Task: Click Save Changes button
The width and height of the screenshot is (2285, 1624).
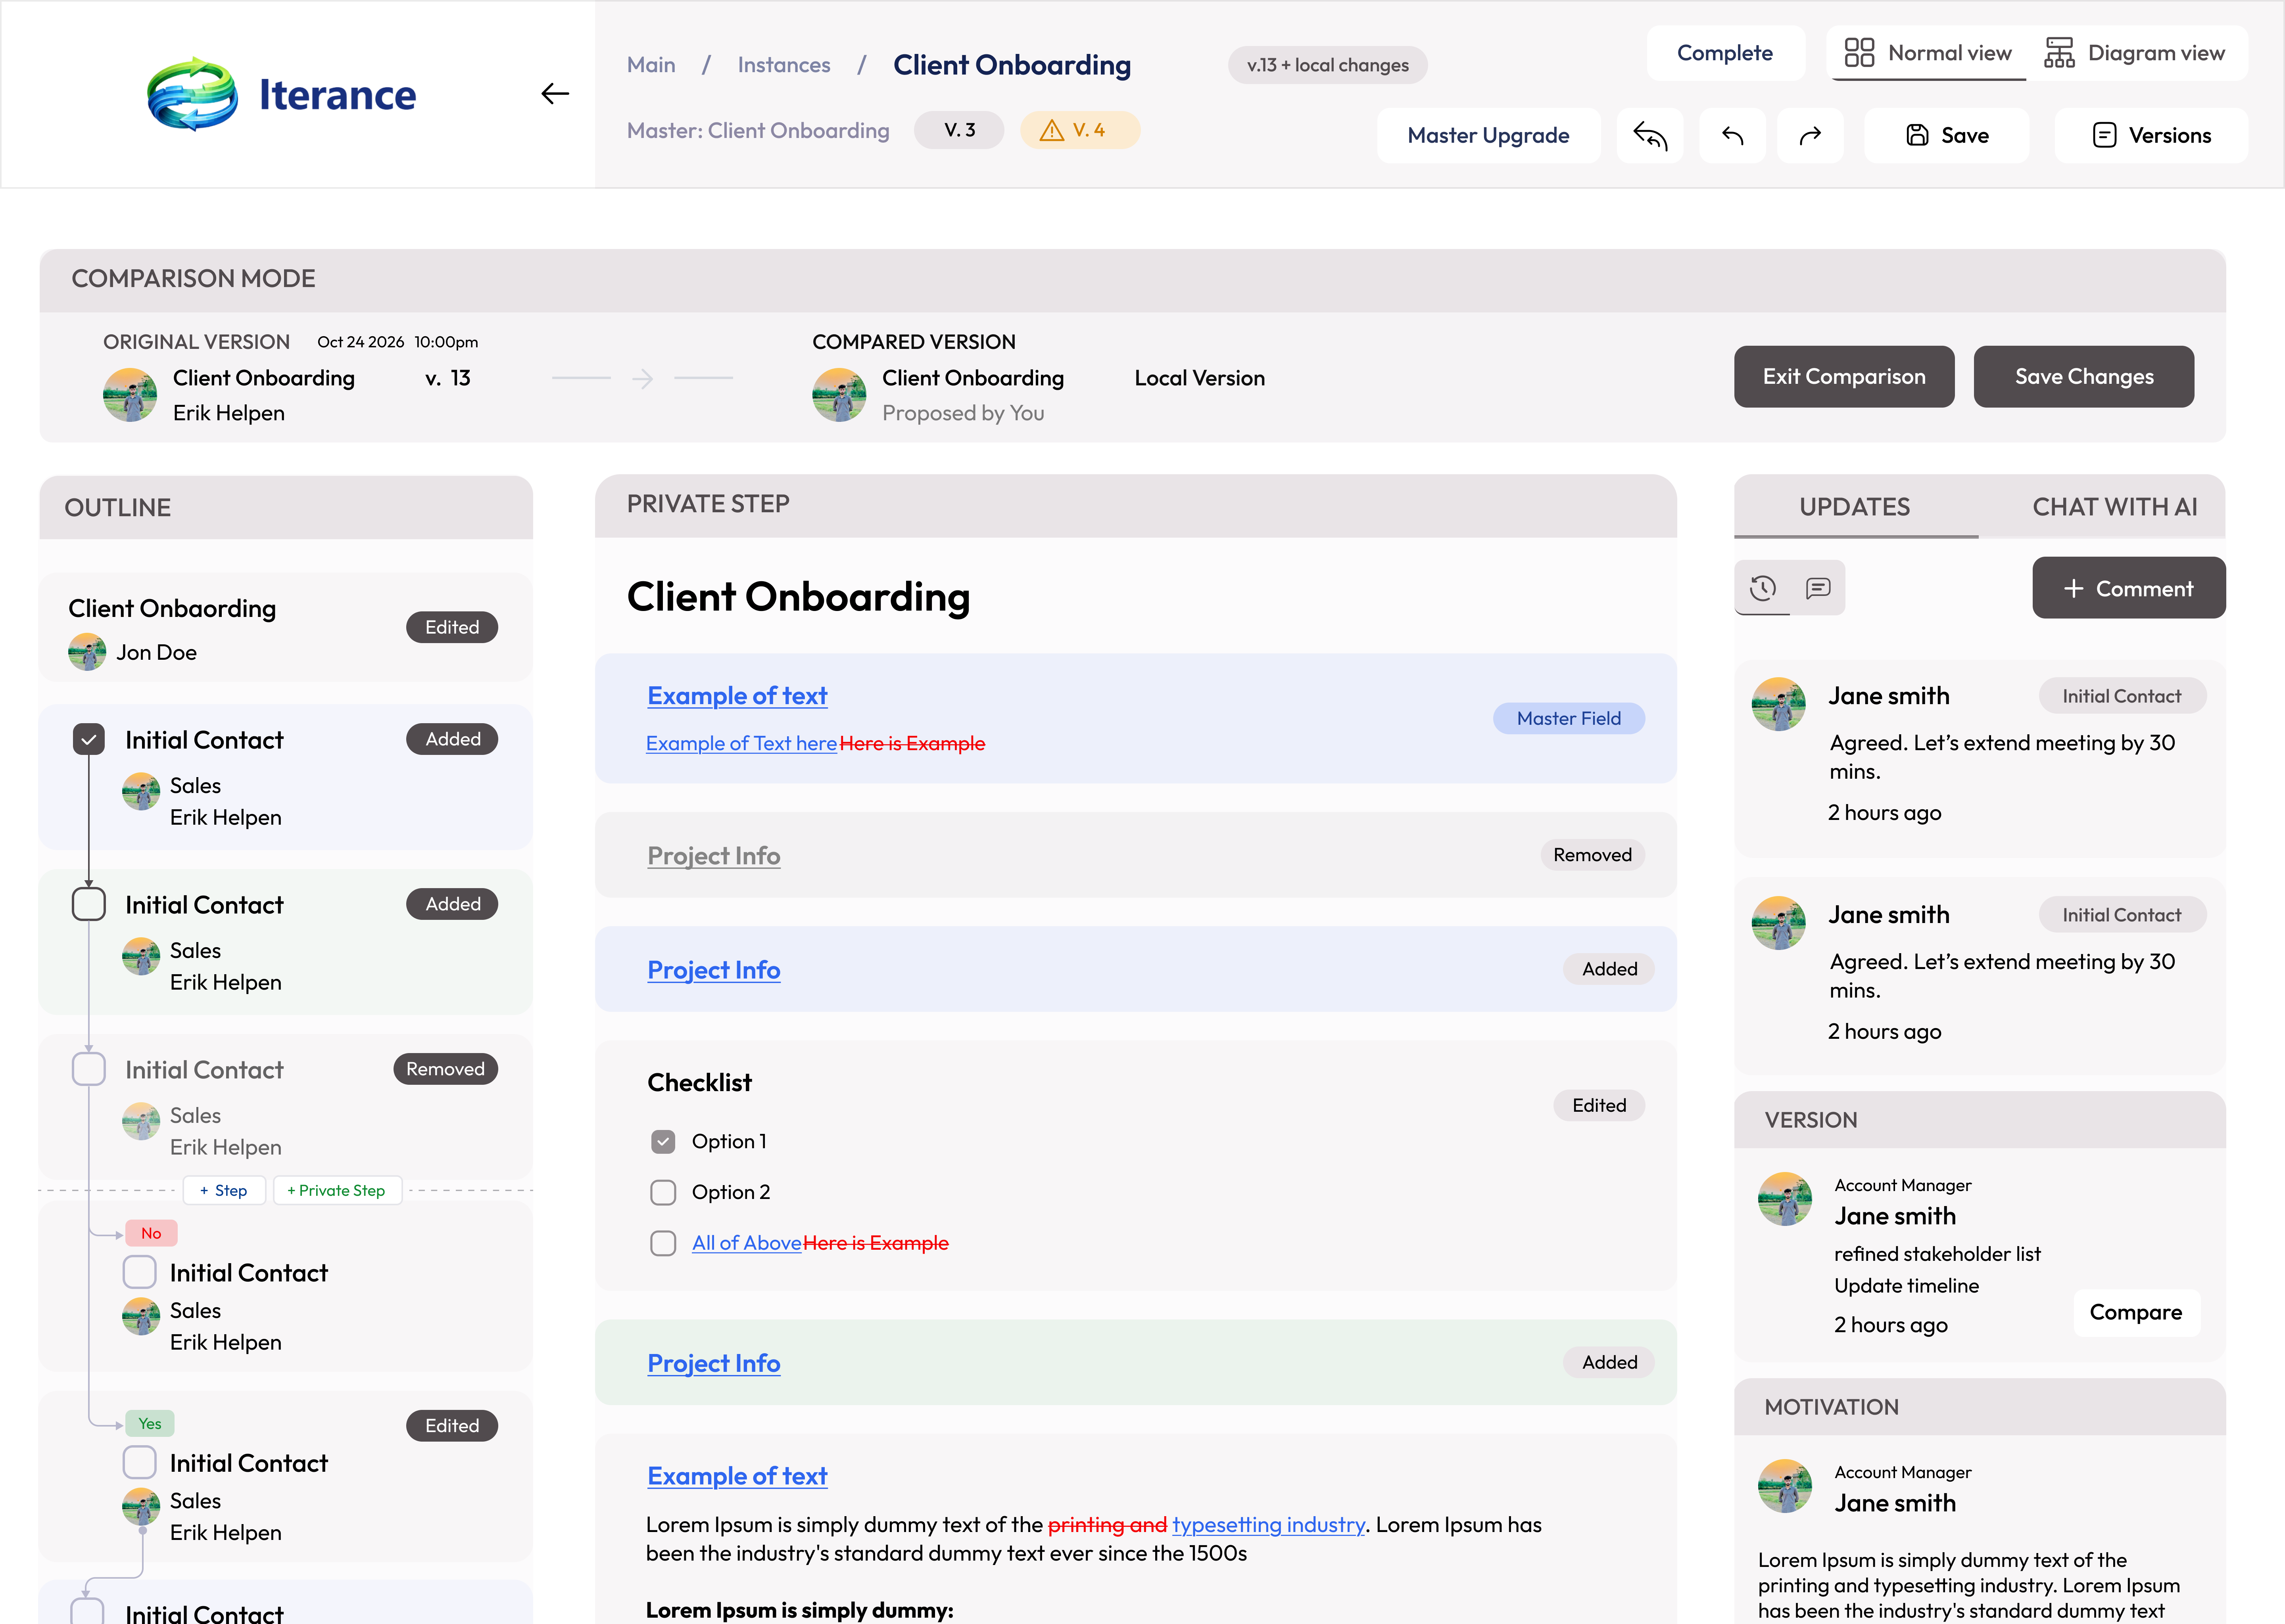Action: [x=2083, y=377]
